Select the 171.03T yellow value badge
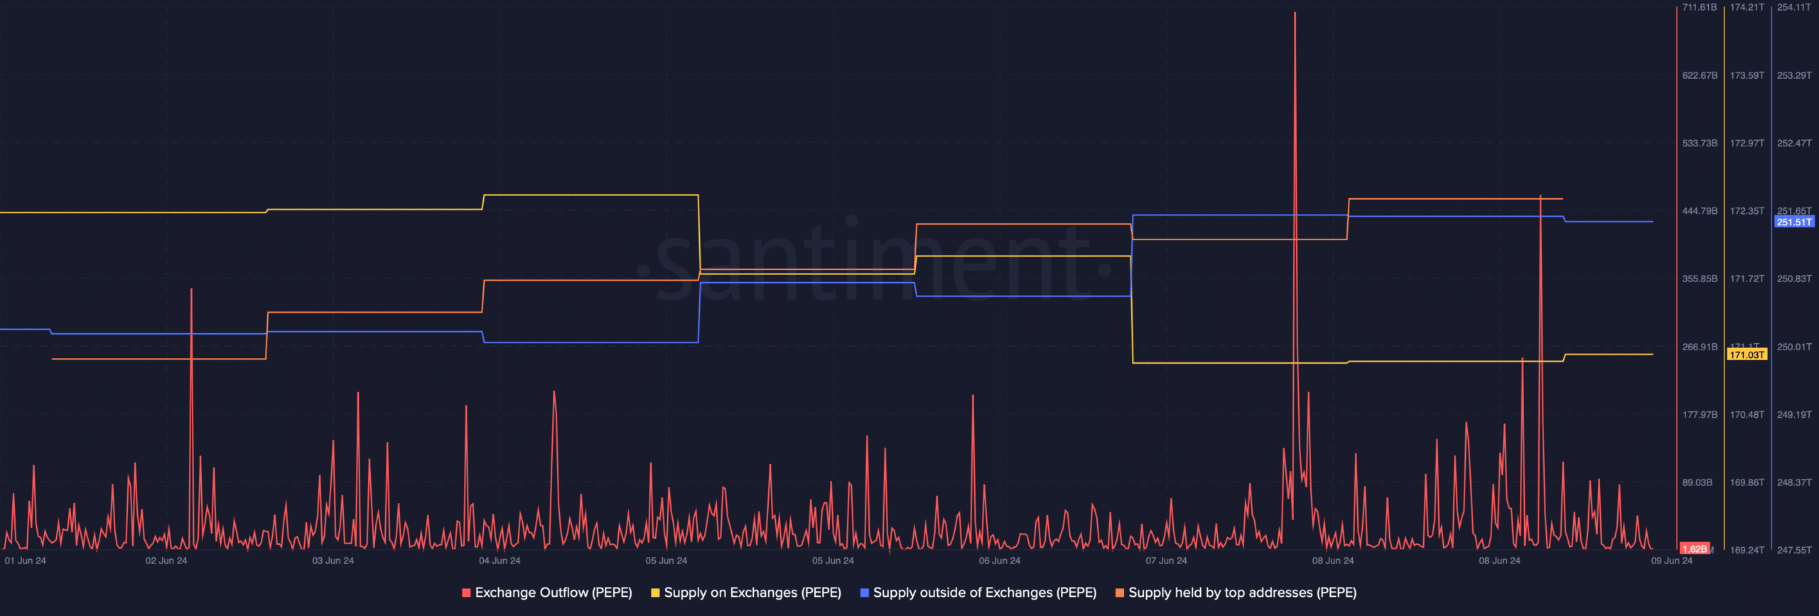The height and width of the screenshot is (616, 1819). click(1747, 355)
